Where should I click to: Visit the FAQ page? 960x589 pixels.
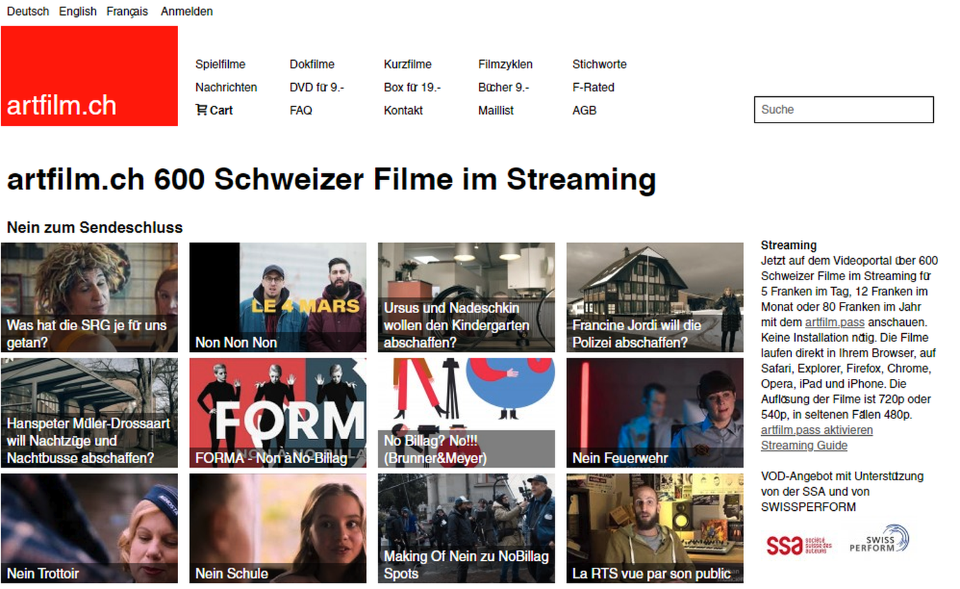pyautogui.click(x=301, y=111)
